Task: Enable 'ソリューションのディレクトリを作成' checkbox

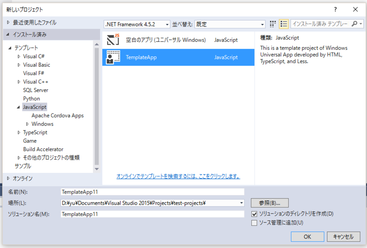Action: point(254,214)
